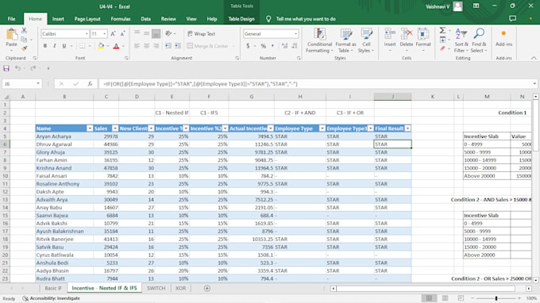Click into the formula bar
This screenshot has width=540, height=303.
pos(315,83)
